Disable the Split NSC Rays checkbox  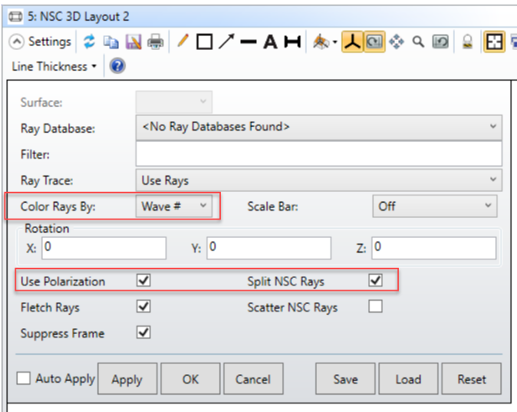tap(375, 281)
